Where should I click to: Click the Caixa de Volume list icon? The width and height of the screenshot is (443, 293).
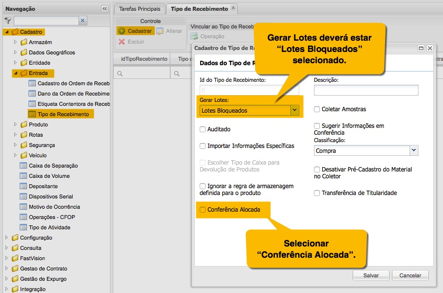coord(24,176)
